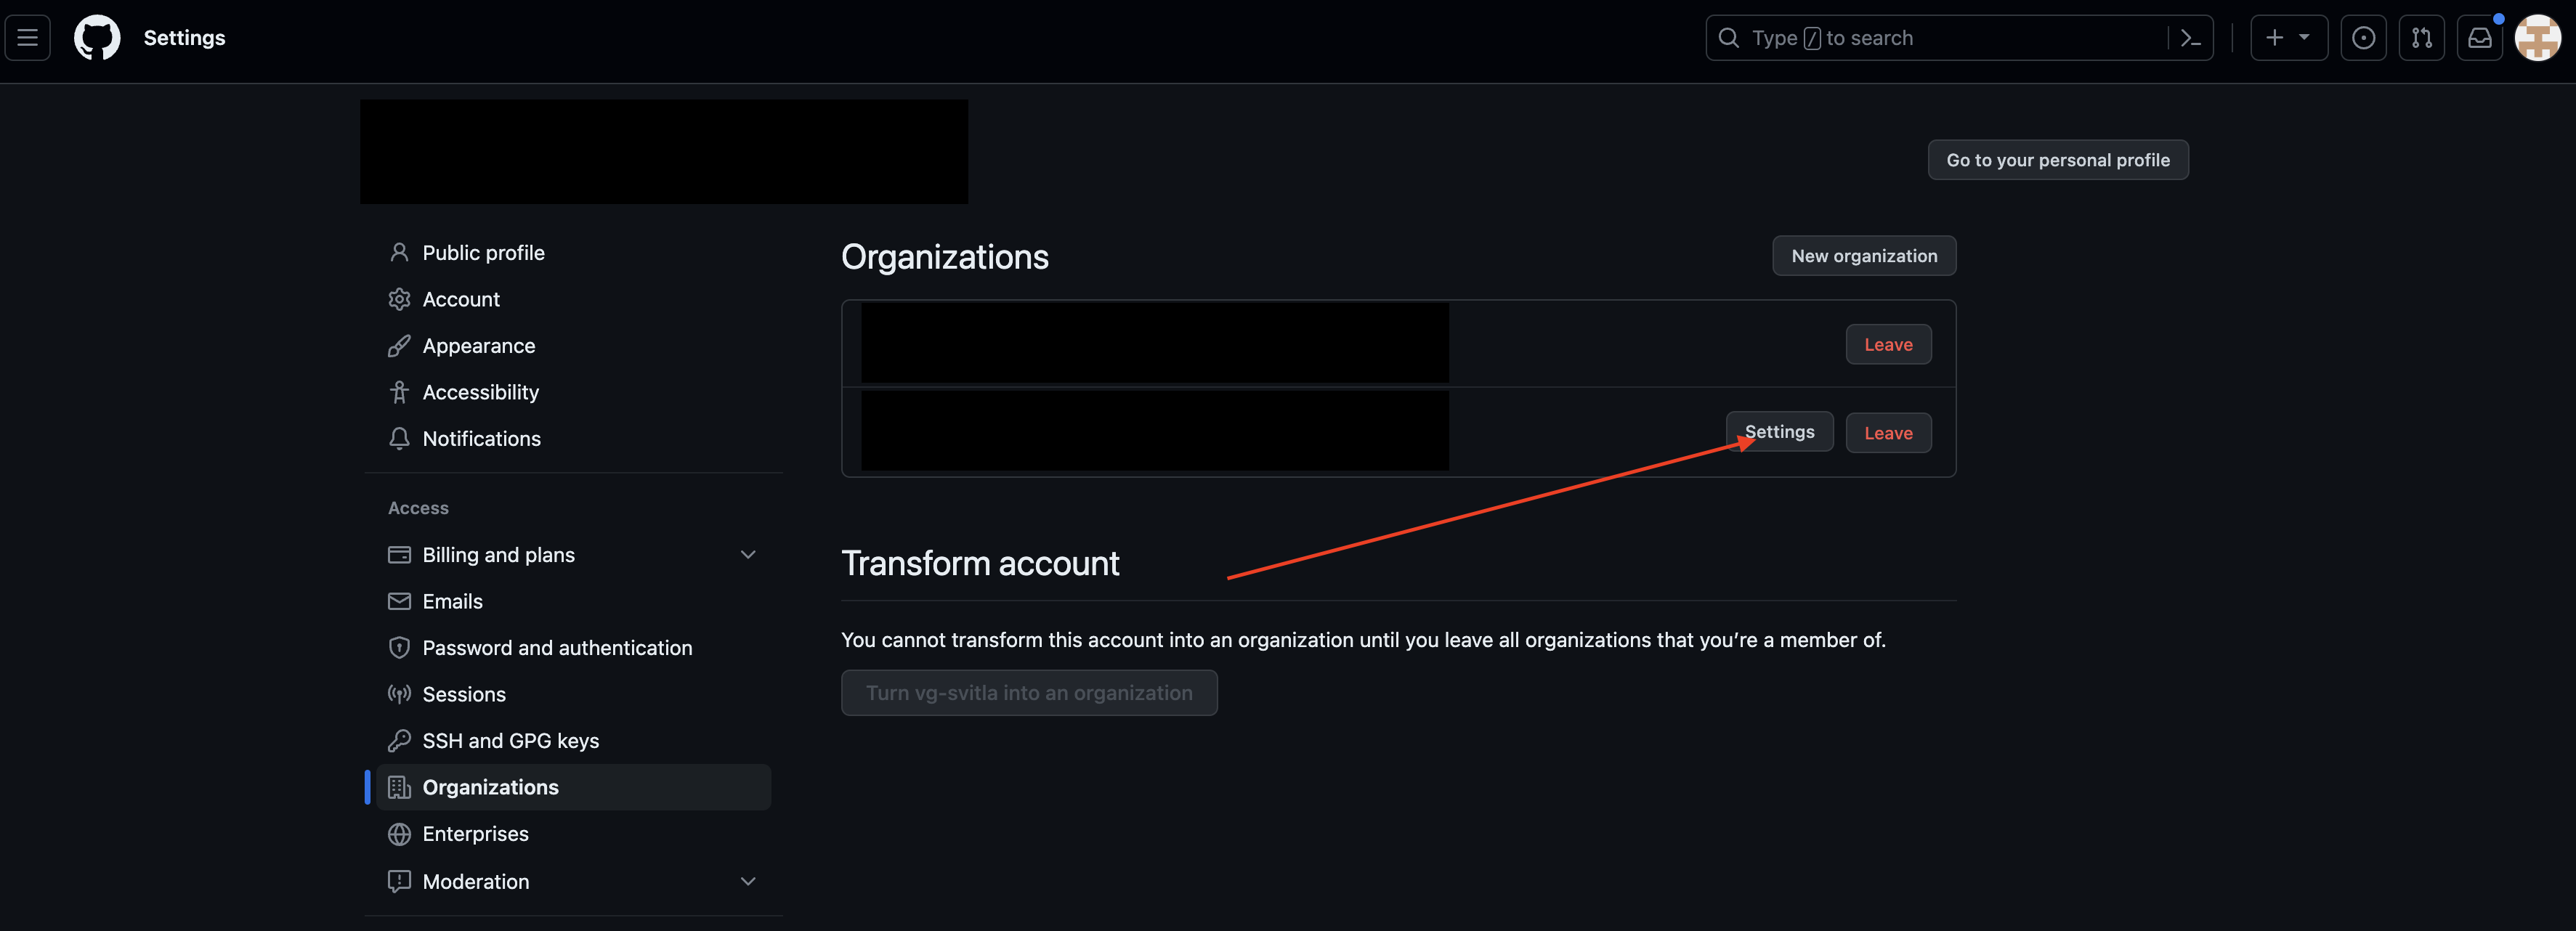
Task: Click Leave for second organization
Action: point(1887,432)
